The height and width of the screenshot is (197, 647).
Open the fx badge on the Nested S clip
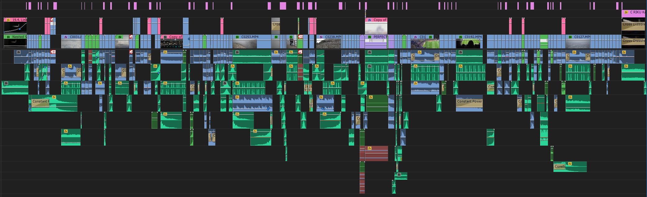click(8, 37)
